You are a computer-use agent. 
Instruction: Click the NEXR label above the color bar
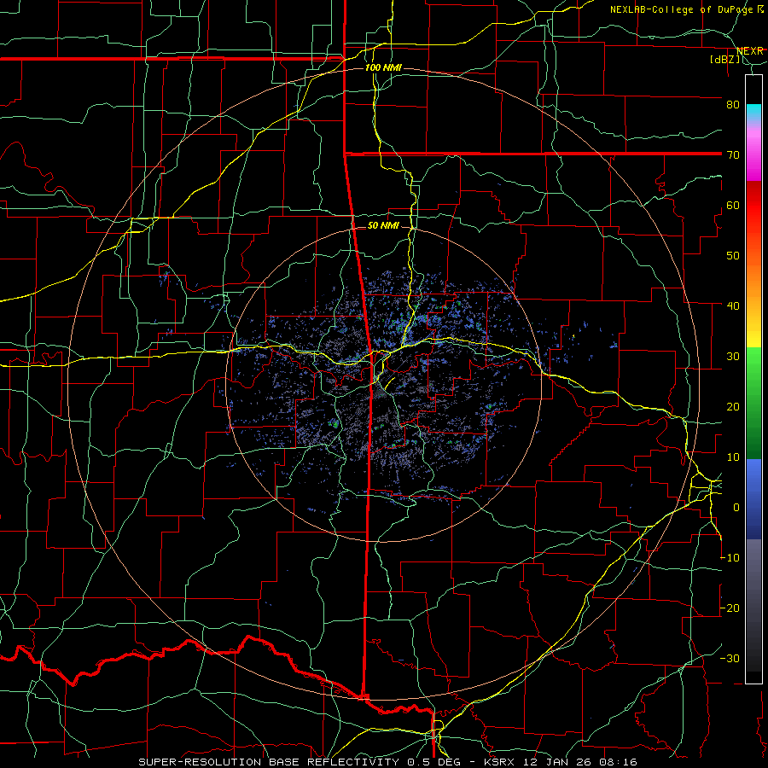tap(750, 51)
